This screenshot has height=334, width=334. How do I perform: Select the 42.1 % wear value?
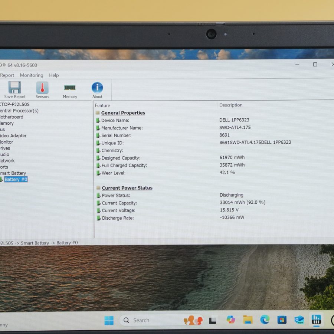227,172
